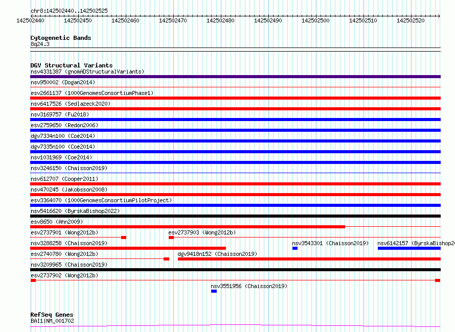Click the nsv3551956 small blue variant block
This screenshot has height=332, width=455.
pos(214,291)
